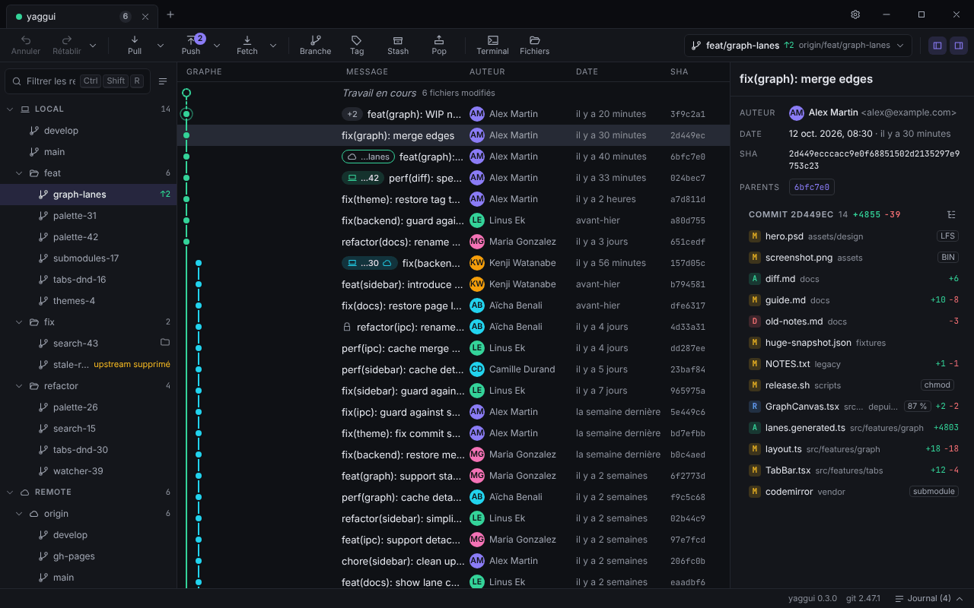Select the develop branch under LOCAL
Image resolution: width=974 pixels, height=608 pixels.
click(x=88, y=130)
